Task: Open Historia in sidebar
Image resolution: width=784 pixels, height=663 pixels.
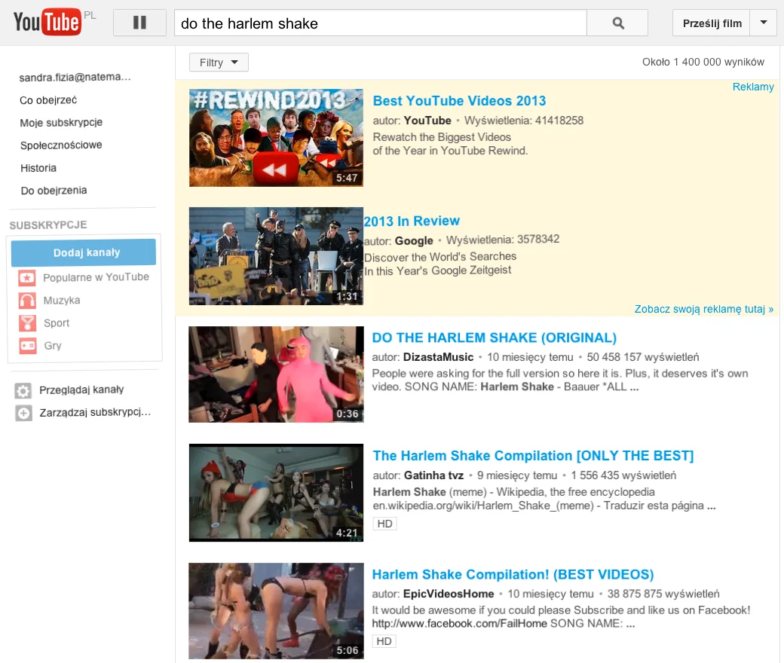Action: click(x=38, y=168)
